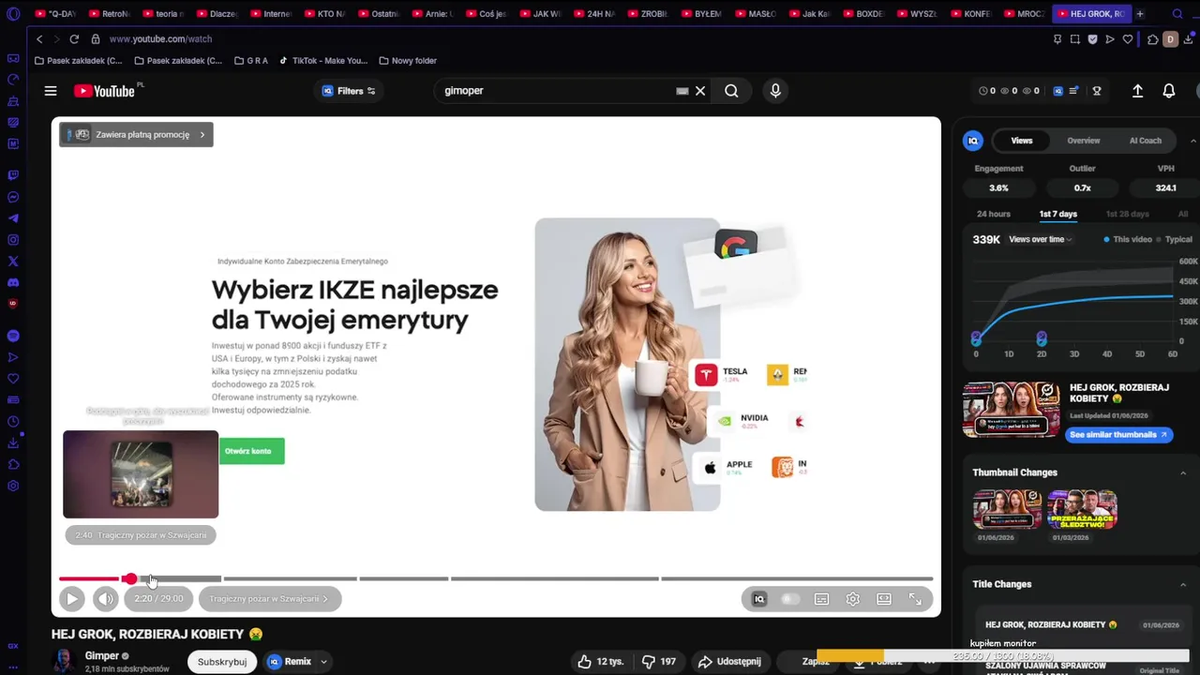The image size is (1200, 675).
Task: Toggle subtitles in the video player
Action: pos(821,599)
